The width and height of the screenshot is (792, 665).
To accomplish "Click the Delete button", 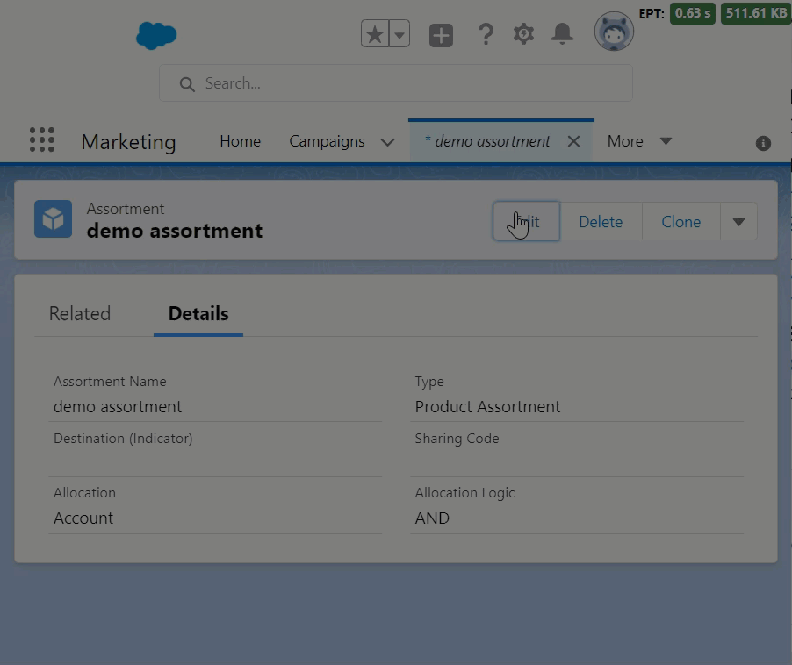I will [x=601, y=222].
